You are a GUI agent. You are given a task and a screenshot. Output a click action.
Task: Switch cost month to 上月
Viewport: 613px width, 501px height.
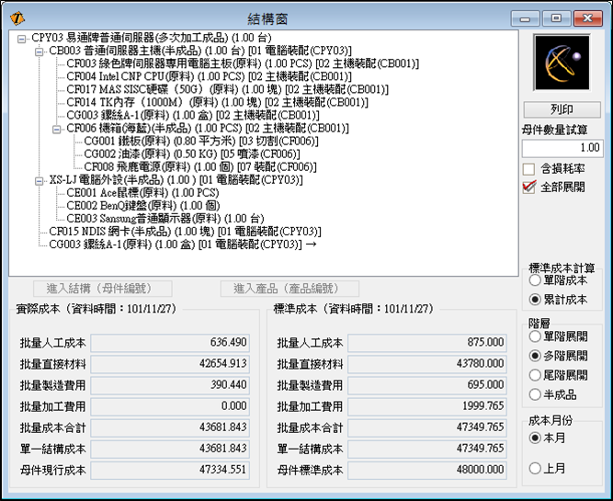(535, 469)
